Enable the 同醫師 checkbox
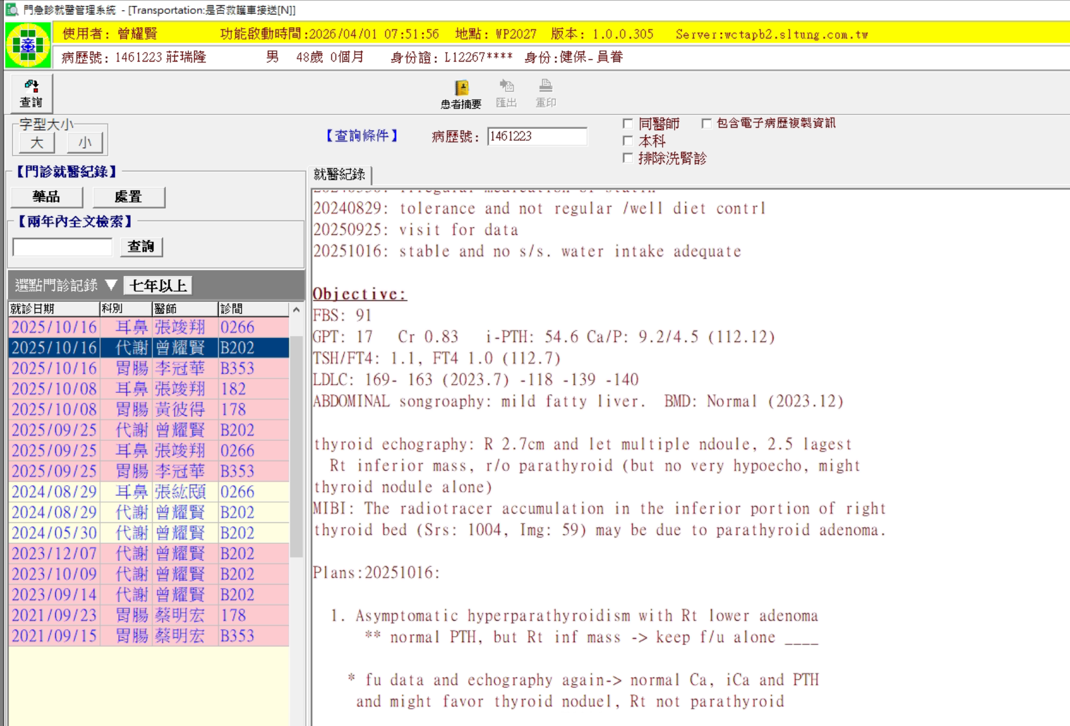This screenshot has width=1070, height=726. coord(628,124)
